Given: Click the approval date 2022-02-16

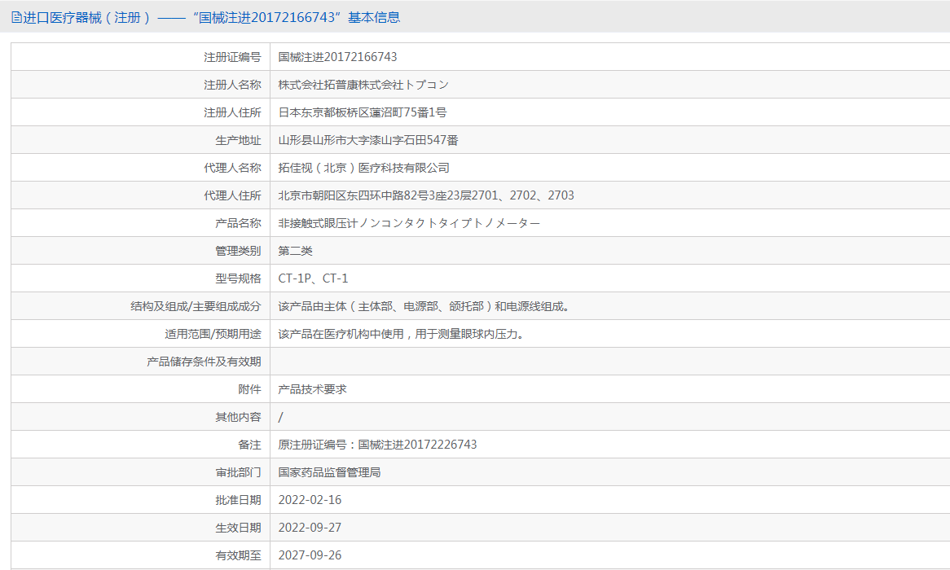Looking at the screenshot, I should click(x=310, y=500).
